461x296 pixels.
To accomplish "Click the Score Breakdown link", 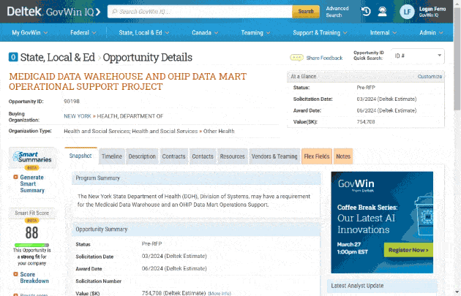I will coord(34,277).
